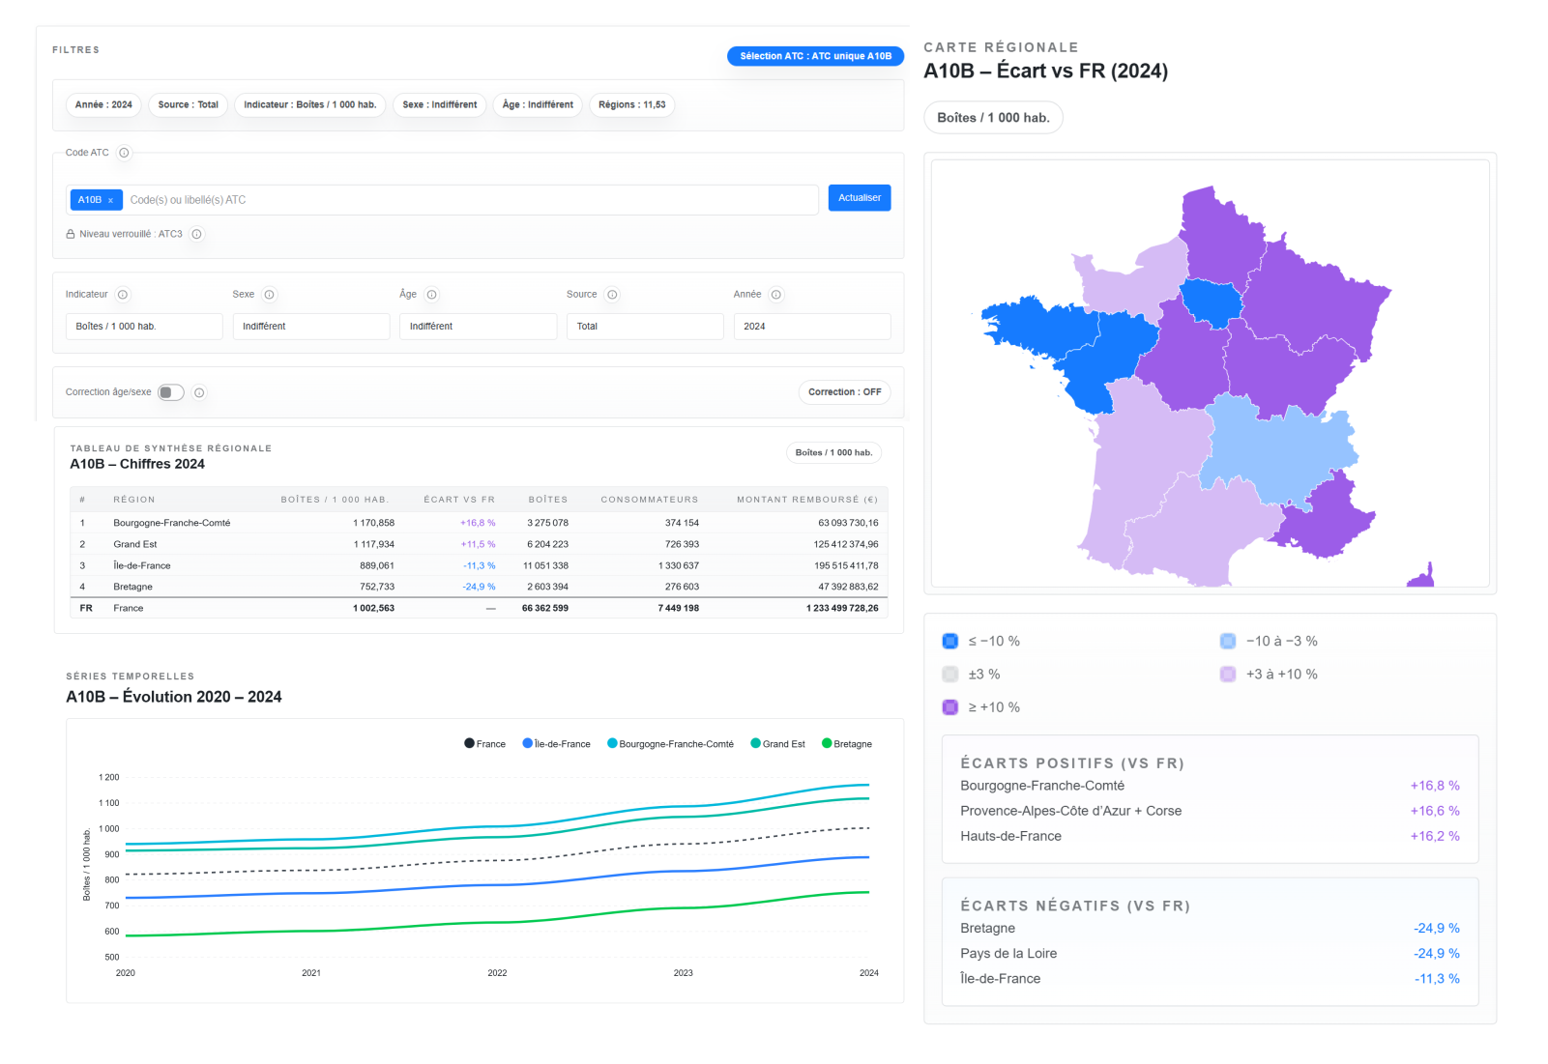Image resolution: width=1548 pixels, height=1064 pixels.
Task: Open the info icon next to Indicateur
Action: coord(123,295)
